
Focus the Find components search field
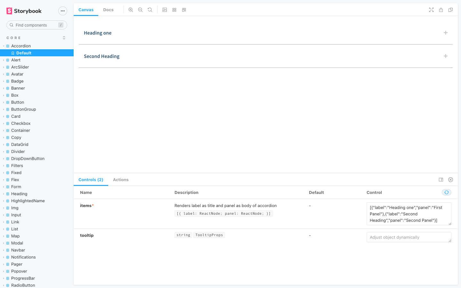tap(37, 25)
